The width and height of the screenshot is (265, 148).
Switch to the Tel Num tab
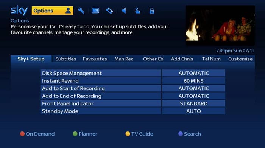(211, 59)
